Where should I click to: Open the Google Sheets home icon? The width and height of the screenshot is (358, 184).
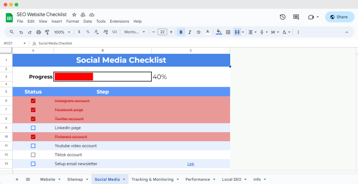(9, 18)
